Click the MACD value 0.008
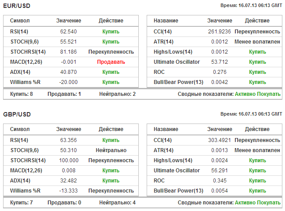Image resolution: width=285 pixels, height=211 pixels. (x=69, y=171)
